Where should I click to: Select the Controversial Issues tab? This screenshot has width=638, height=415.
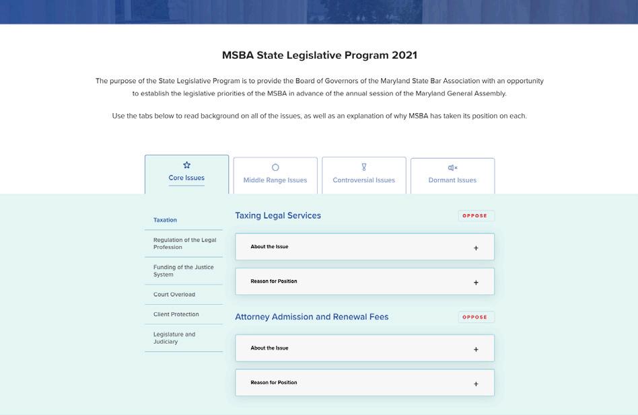[364, 176]
